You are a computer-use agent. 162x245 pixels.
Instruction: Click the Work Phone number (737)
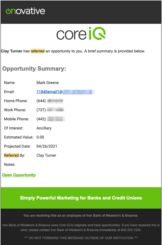pyautogui.click(x=50, y=110)
